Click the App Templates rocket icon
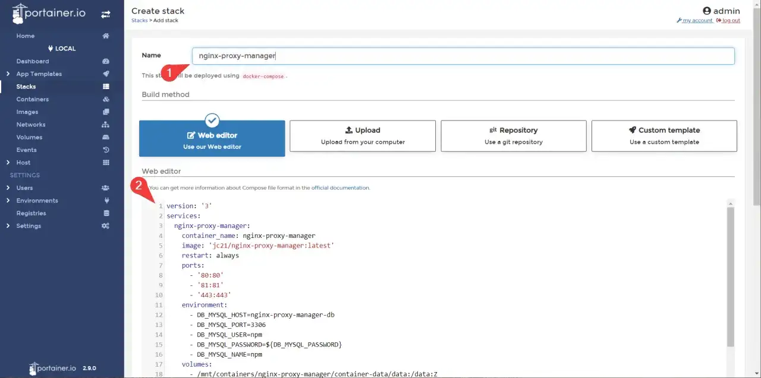The width and height of the screenshot is (761, 378). point(106,74)
